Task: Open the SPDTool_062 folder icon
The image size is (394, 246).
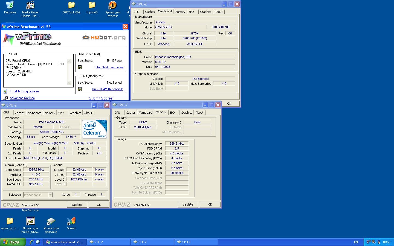Action: 72,5
